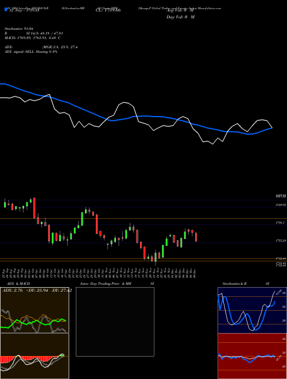Click the ADX signal: SELL Slowing text

coord(31,52)
